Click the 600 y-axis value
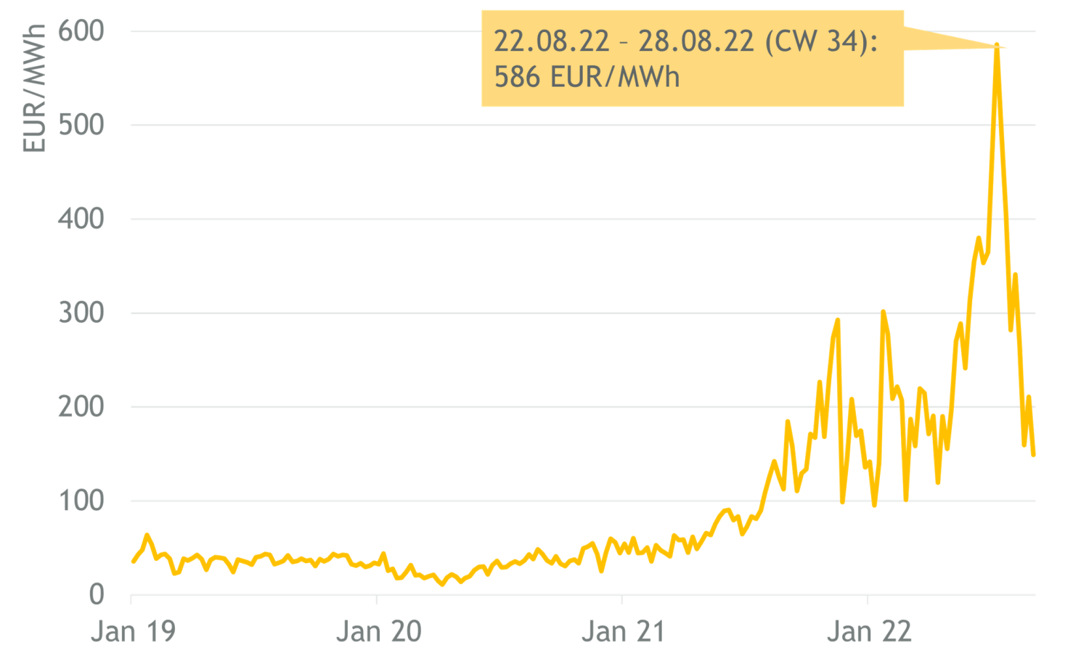Screen dimensions: 1089x661 81,30
